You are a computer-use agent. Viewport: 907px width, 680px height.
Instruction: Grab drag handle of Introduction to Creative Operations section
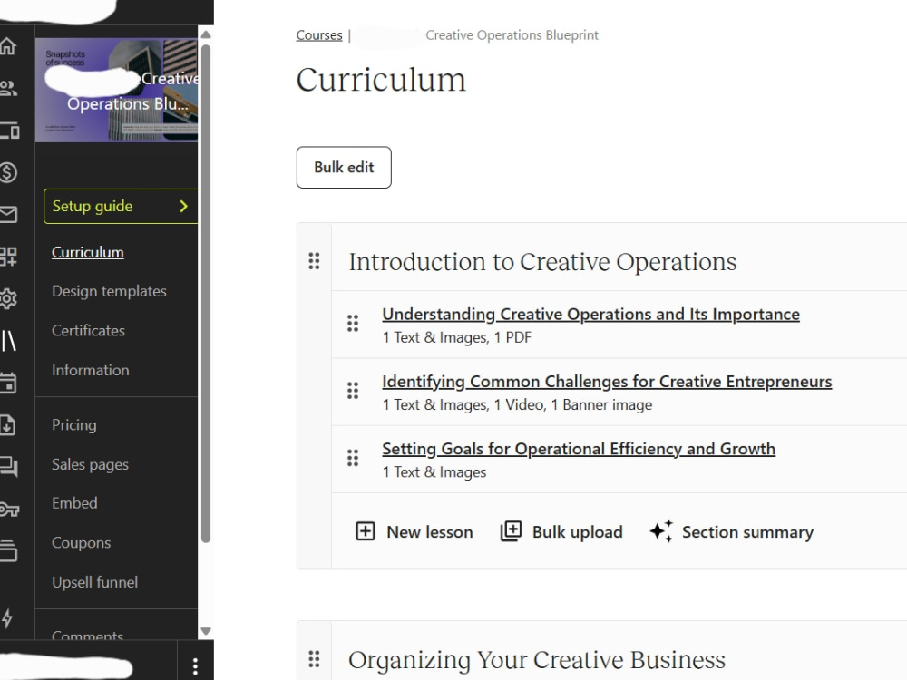coord(314,261)
